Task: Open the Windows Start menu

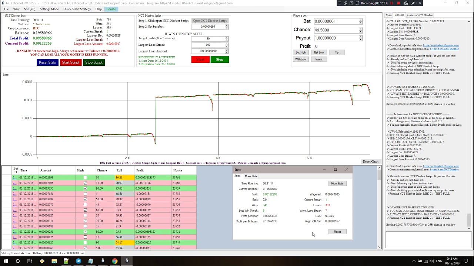Action: click(6, 261)
